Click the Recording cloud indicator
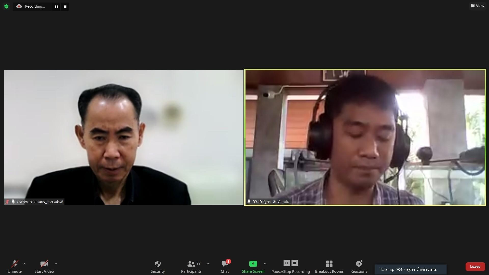The width and height of the screenshot is (489, 275). [31, 6]
